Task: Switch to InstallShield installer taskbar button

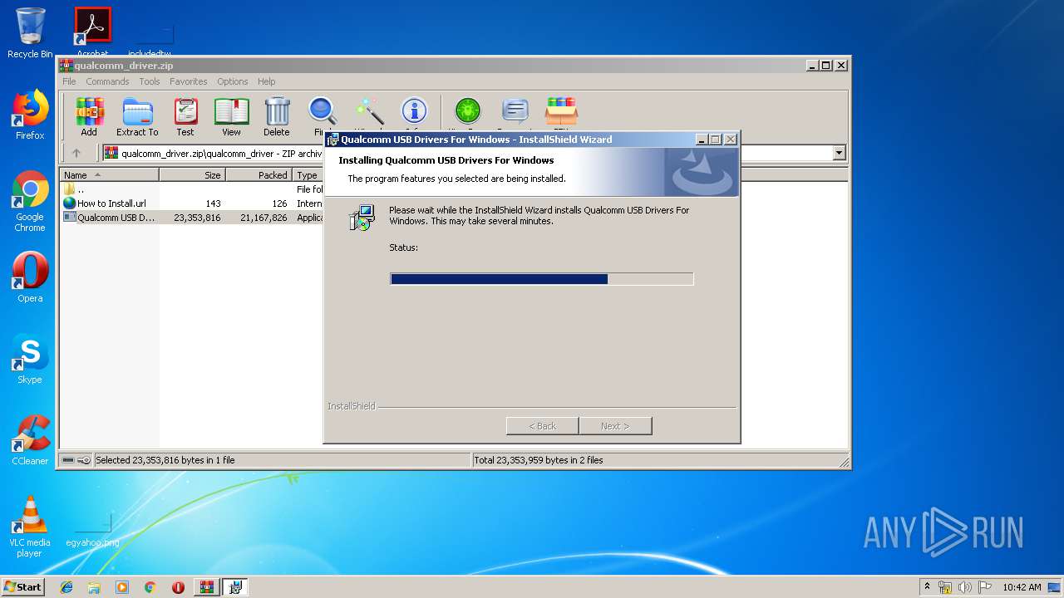Action: click(x=235, y=587)
